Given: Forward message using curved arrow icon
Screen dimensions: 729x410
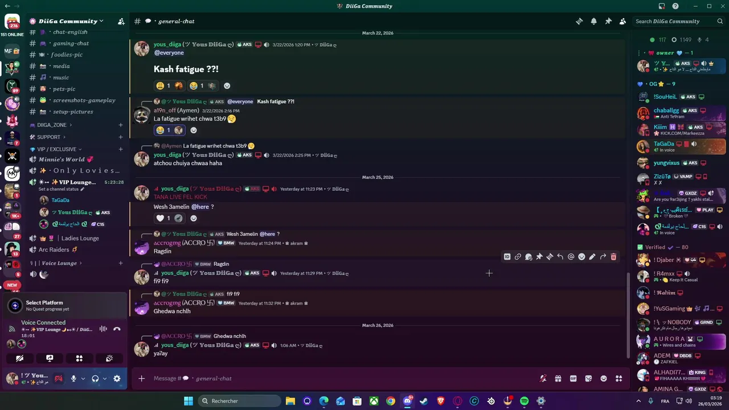Looking at the screenshot, I should coord(603,257).
